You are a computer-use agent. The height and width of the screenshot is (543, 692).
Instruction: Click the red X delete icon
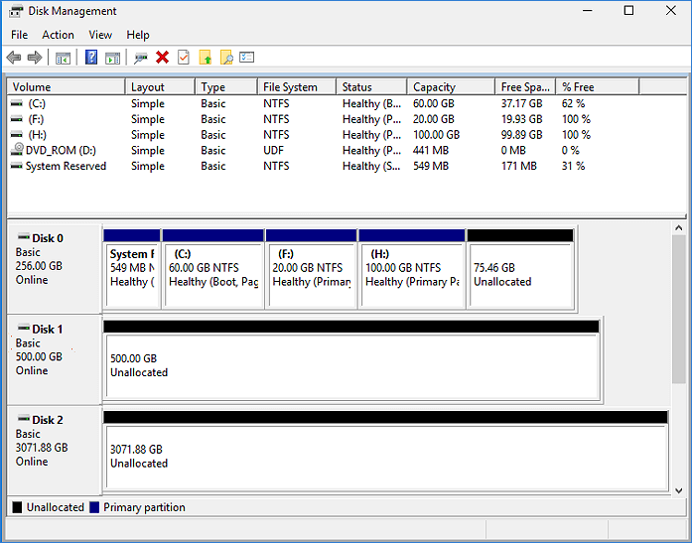(x=162, y=58)
